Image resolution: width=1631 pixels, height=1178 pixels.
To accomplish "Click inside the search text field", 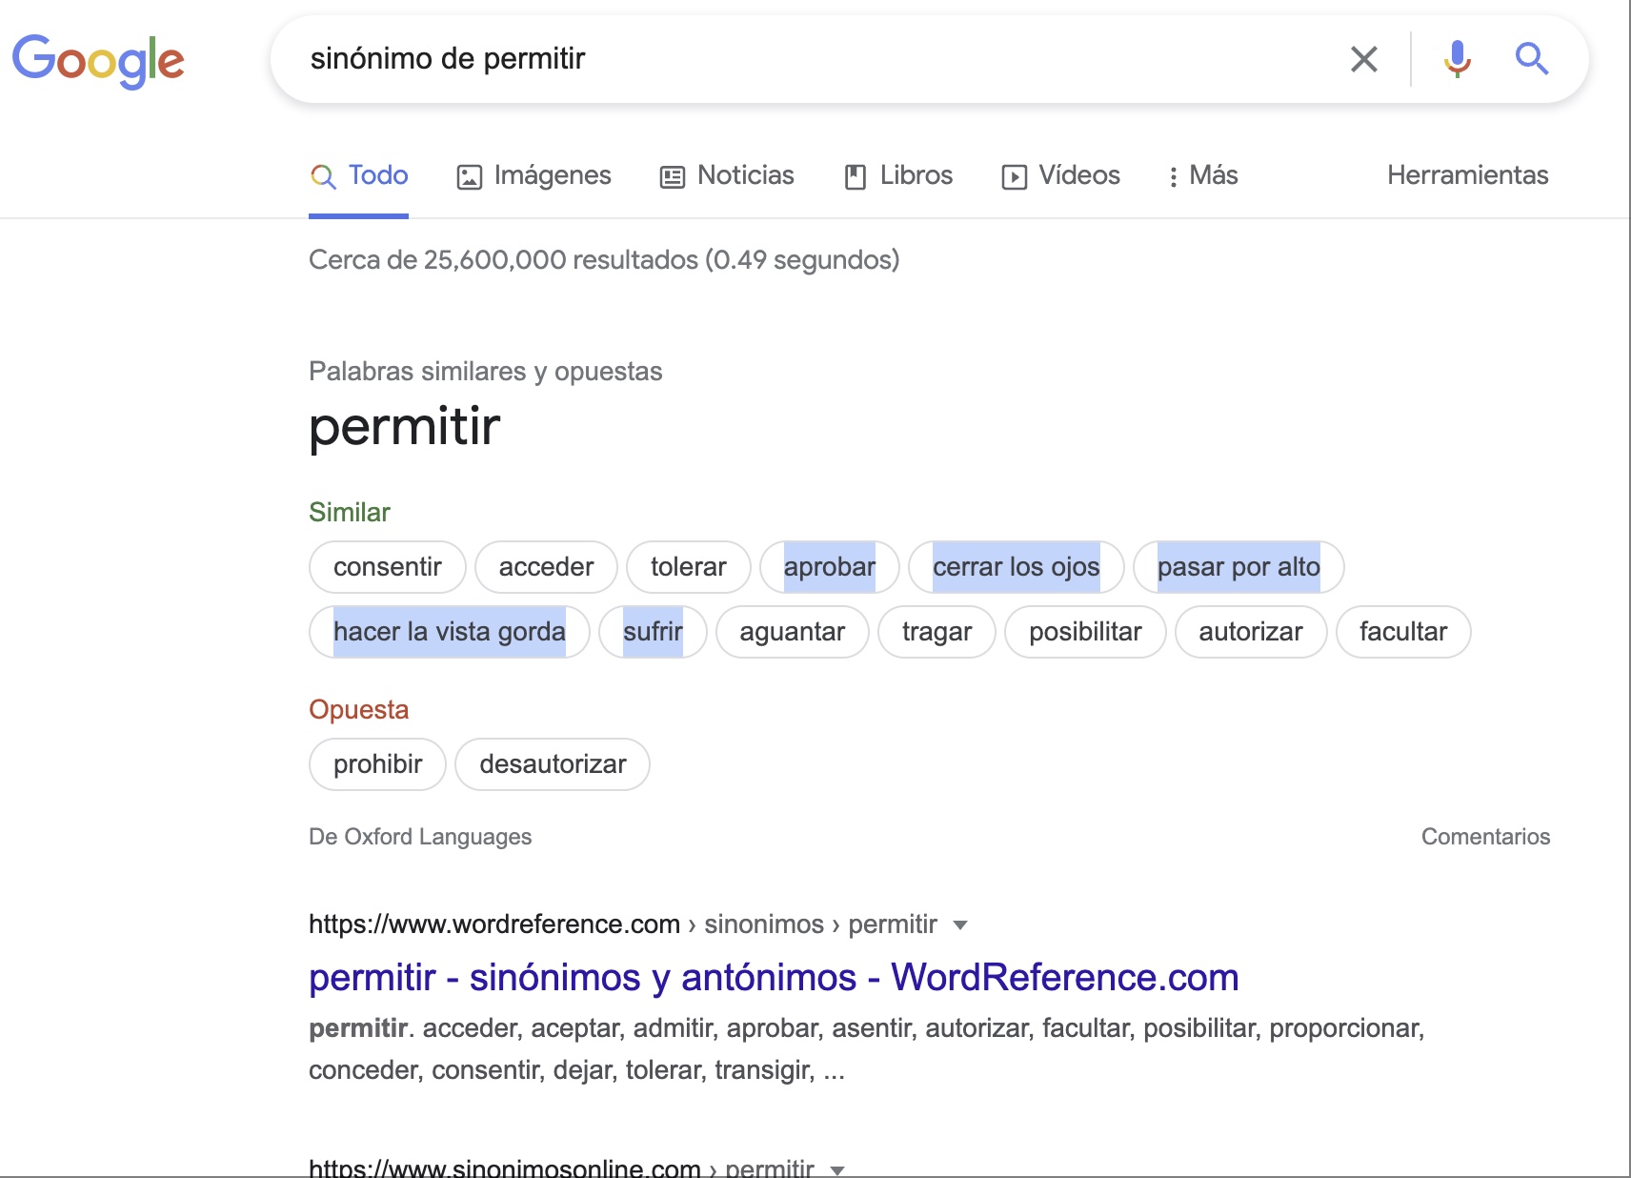I will (810, 59).
